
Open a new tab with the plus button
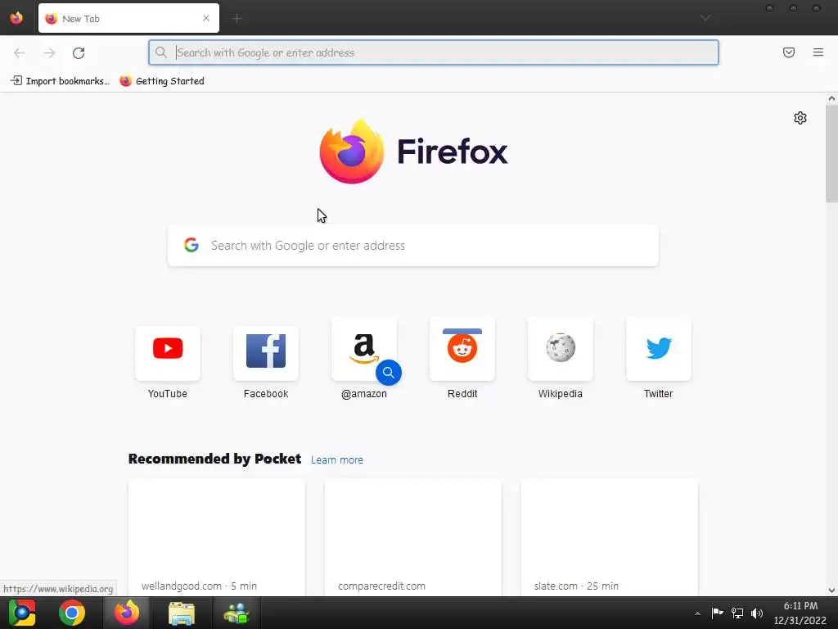pyautogui.click(x=237, y=18)
